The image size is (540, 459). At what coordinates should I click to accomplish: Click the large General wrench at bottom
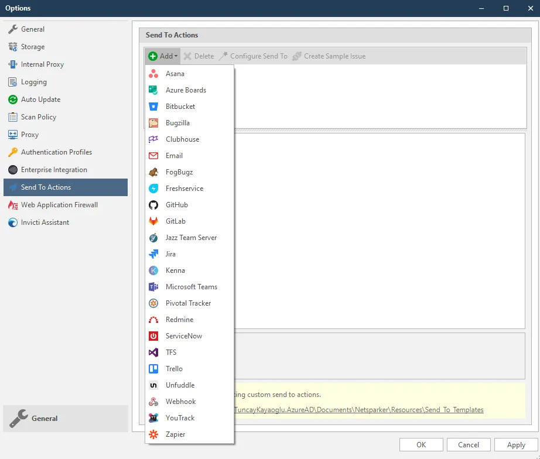(19, 419)
